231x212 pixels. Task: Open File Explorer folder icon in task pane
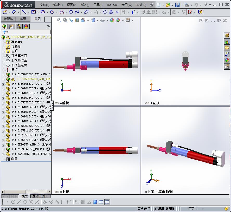pyautogui.click(x=227, y=48)
